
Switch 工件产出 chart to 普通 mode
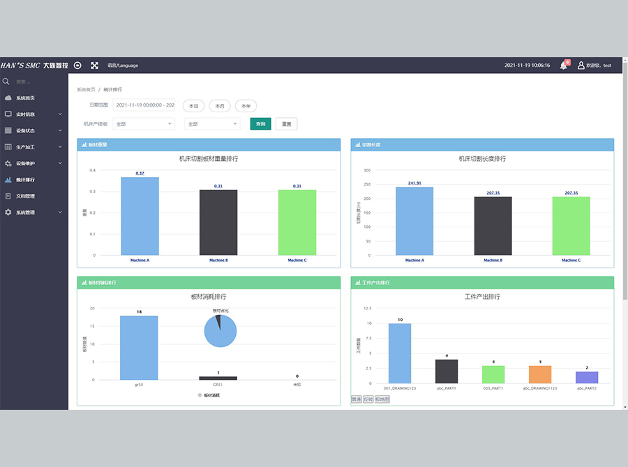click(x=357, y=400)
